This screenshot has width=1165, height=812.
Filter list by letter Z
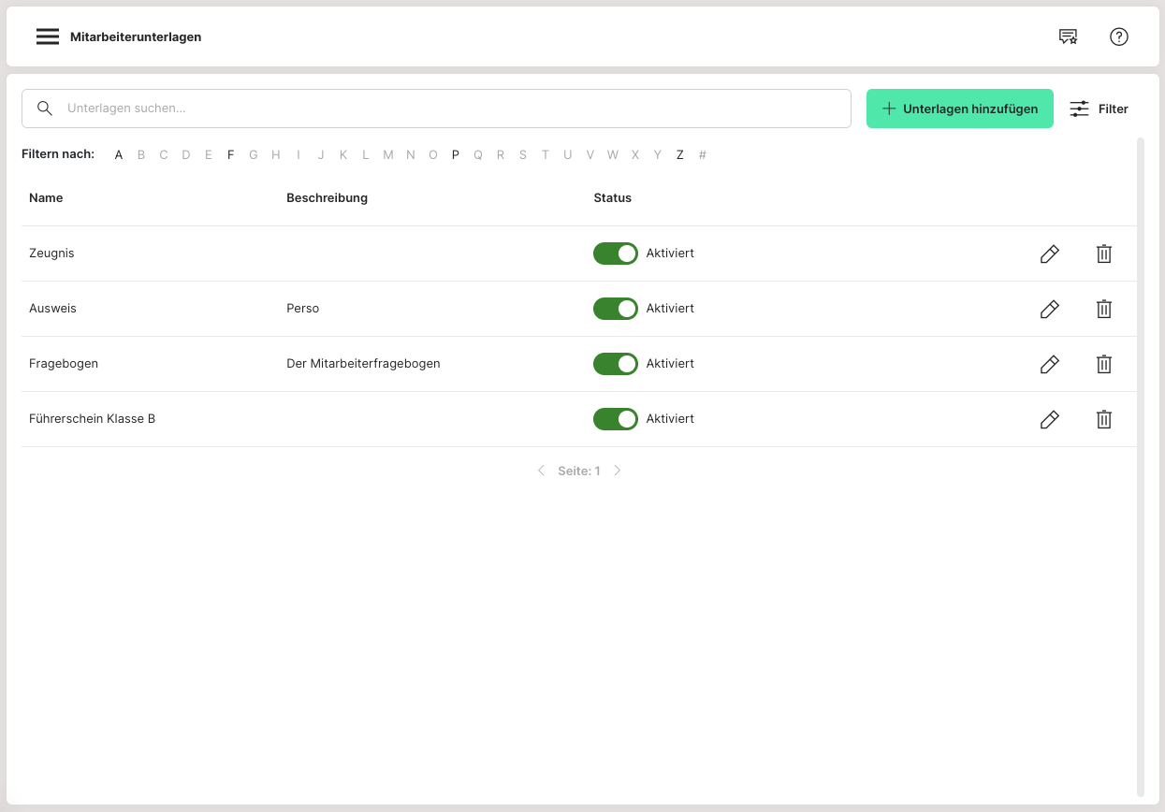click(x=680, y=155)
